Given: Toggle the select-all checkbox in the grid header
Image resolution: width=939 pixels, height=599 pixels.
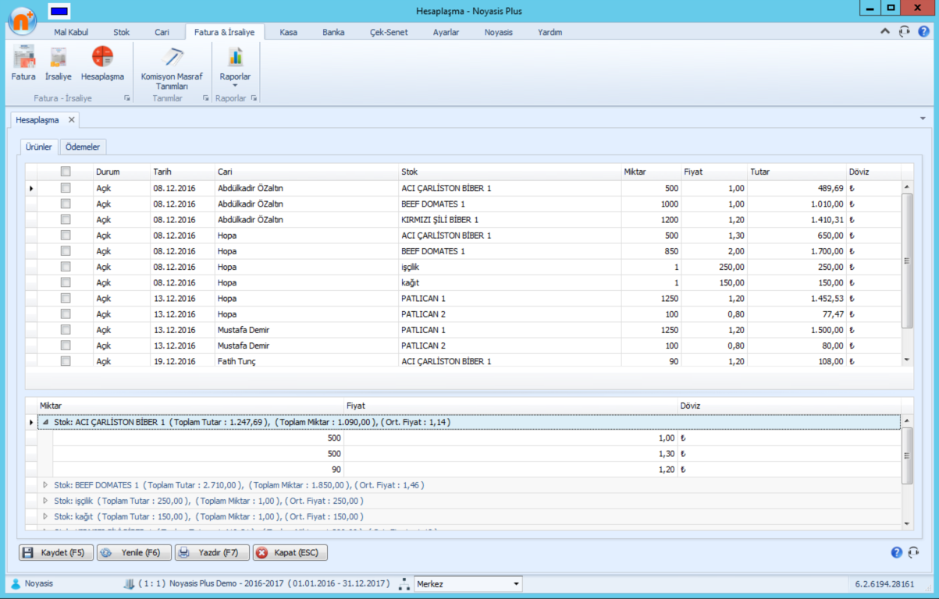Looking at the screenshot, I should pos(66,172).
